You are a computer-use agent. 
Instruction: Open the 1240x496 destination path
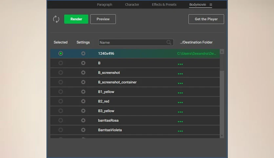[197, 54]
